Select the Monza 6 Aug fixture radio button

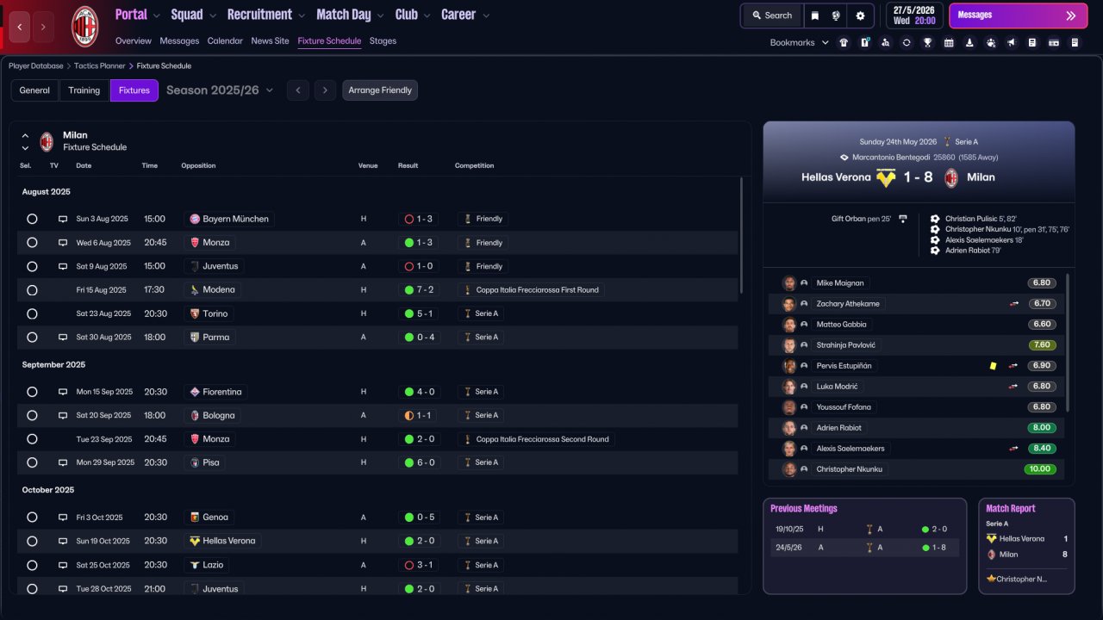coord(32,243)
